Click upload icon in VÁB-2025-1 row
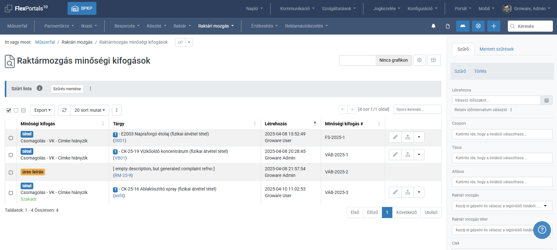This screenshot has height=250, width=557. click(408, 154)
